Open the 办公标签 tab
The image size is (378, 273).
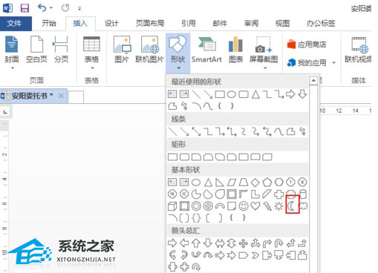[x=321, y=24]
